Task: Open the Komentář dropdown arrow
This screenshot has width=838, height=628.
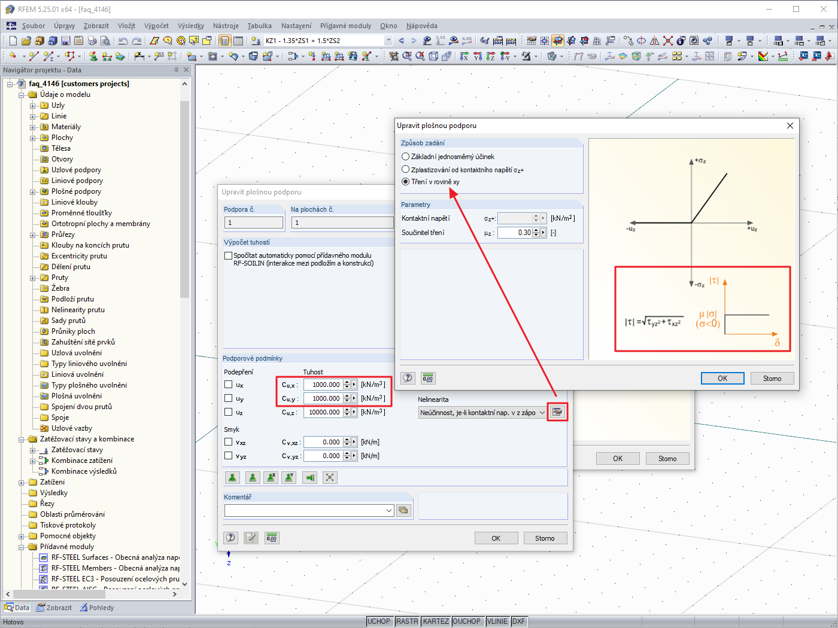Action: coord(389,510)
